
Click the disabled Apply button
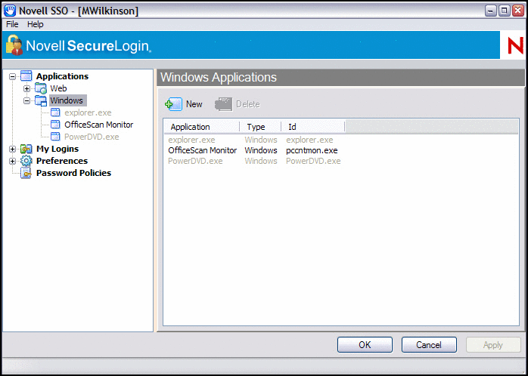pyautogui.click(x=493, y=345)
